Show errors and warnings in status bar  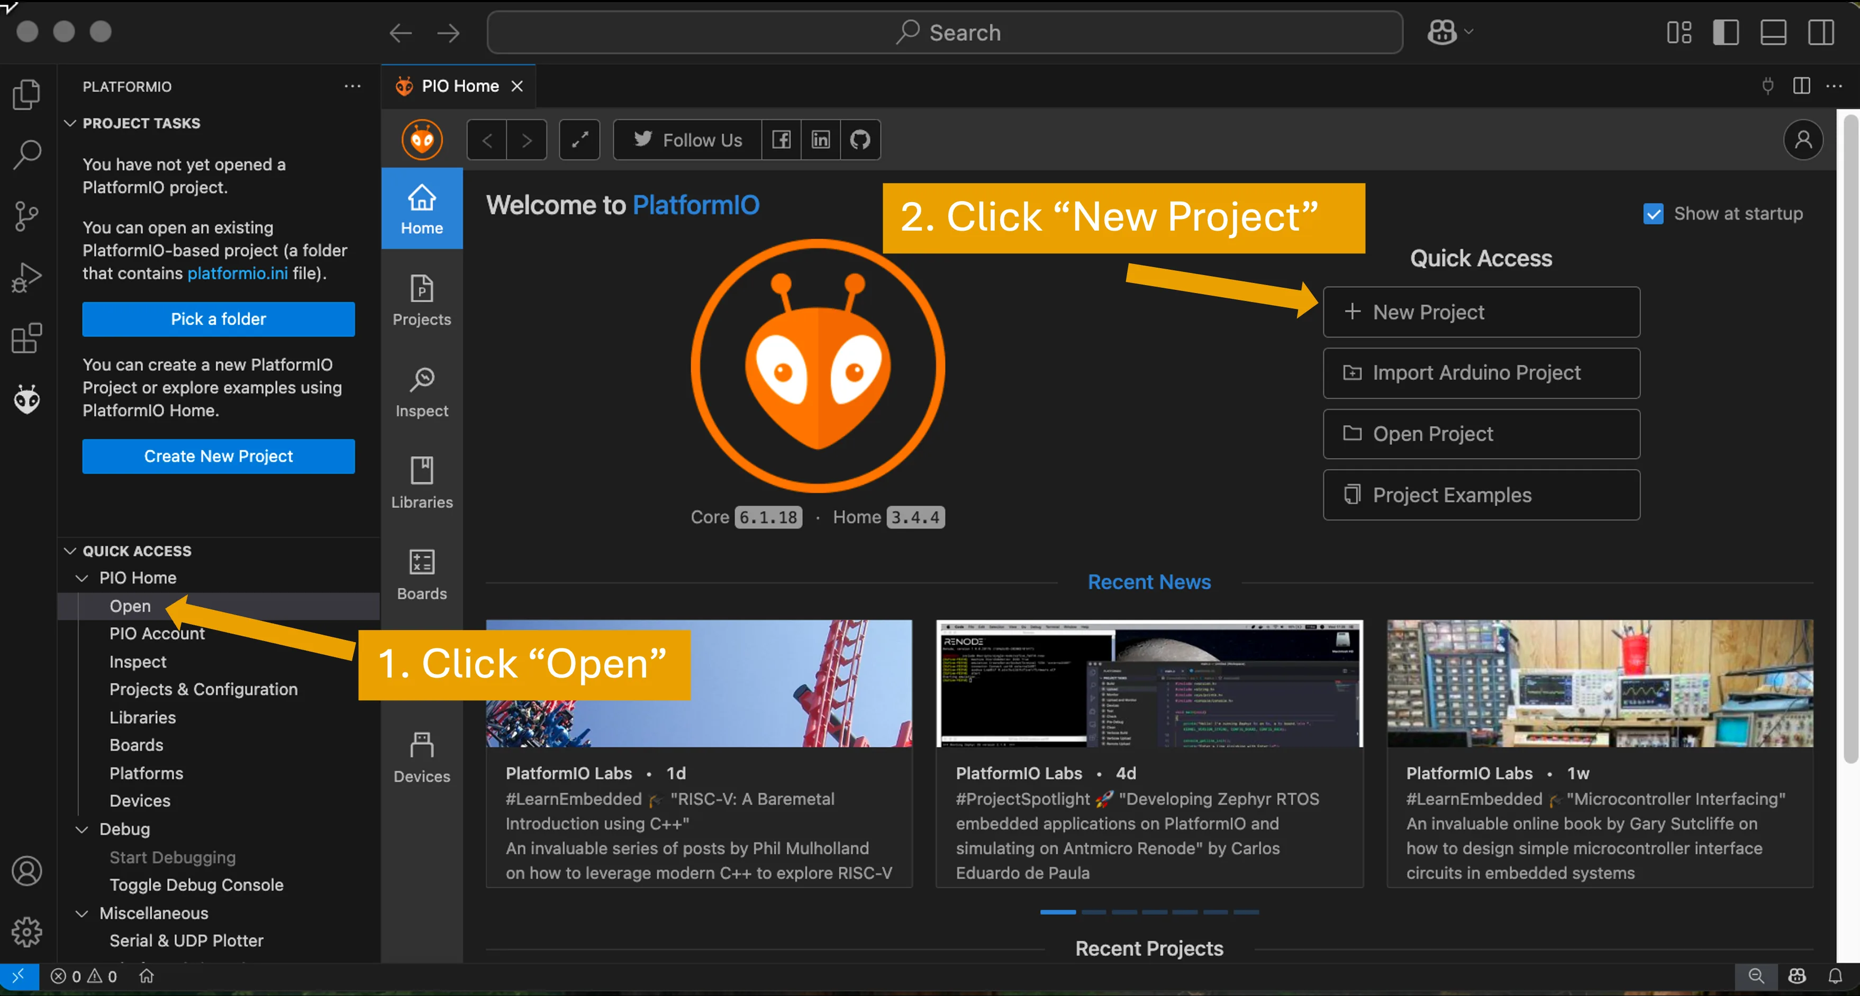click(x=84, y=976)
